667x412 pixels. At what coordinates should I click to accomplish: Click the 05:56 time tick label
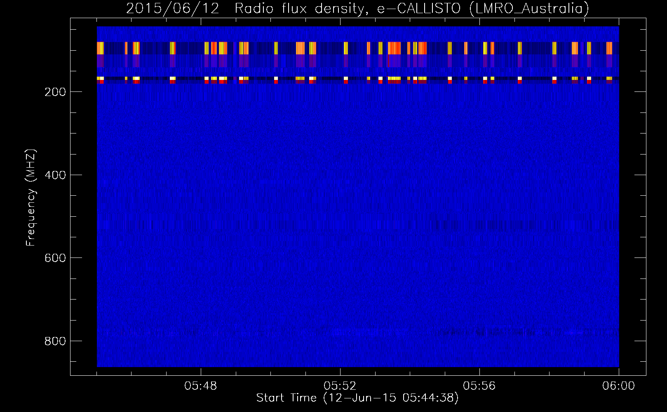coord(479,386)
